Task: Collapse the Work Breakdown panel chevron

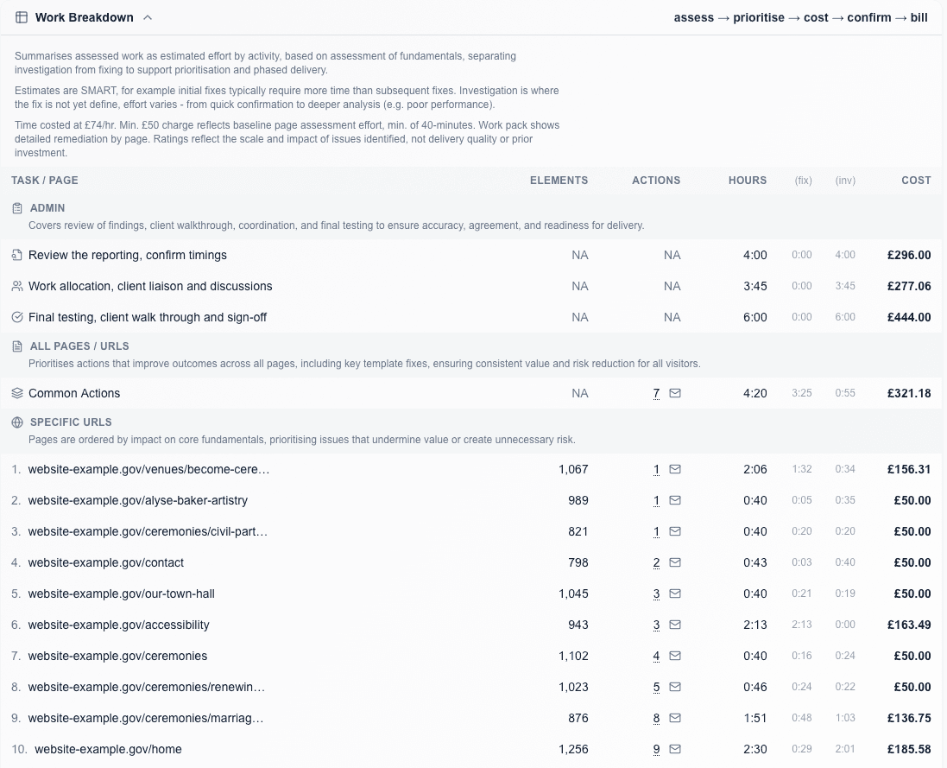Action: 146,17
